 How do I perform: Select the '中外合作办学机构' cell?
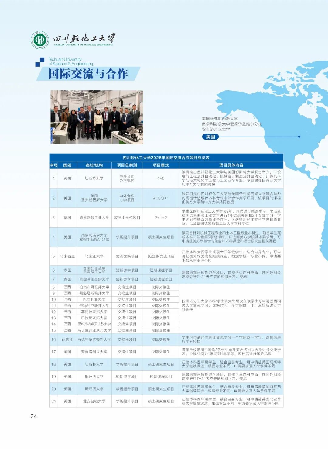pyautogui.click(x=127, y=179)
